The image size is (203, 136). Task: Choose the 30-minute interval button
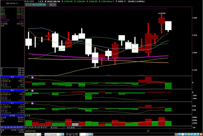41,5
